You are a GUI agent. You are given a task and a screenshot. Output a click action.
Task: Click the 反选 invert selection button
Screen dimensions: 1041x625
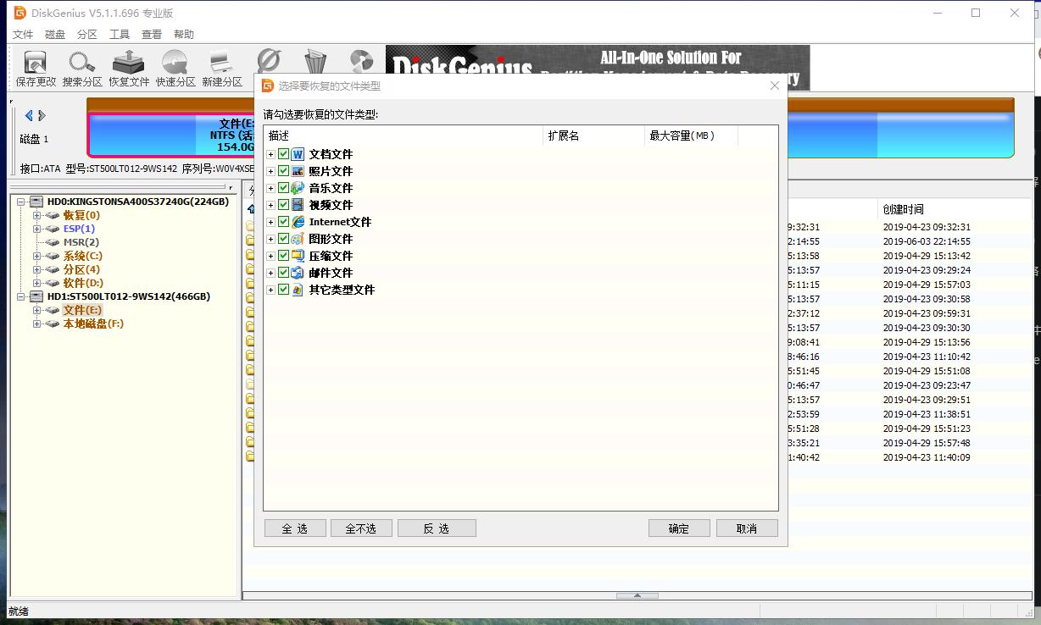[x=437, y=528]
